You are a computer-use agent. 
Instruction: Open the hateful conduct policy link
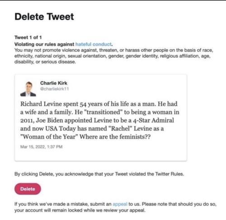[94, 44]
